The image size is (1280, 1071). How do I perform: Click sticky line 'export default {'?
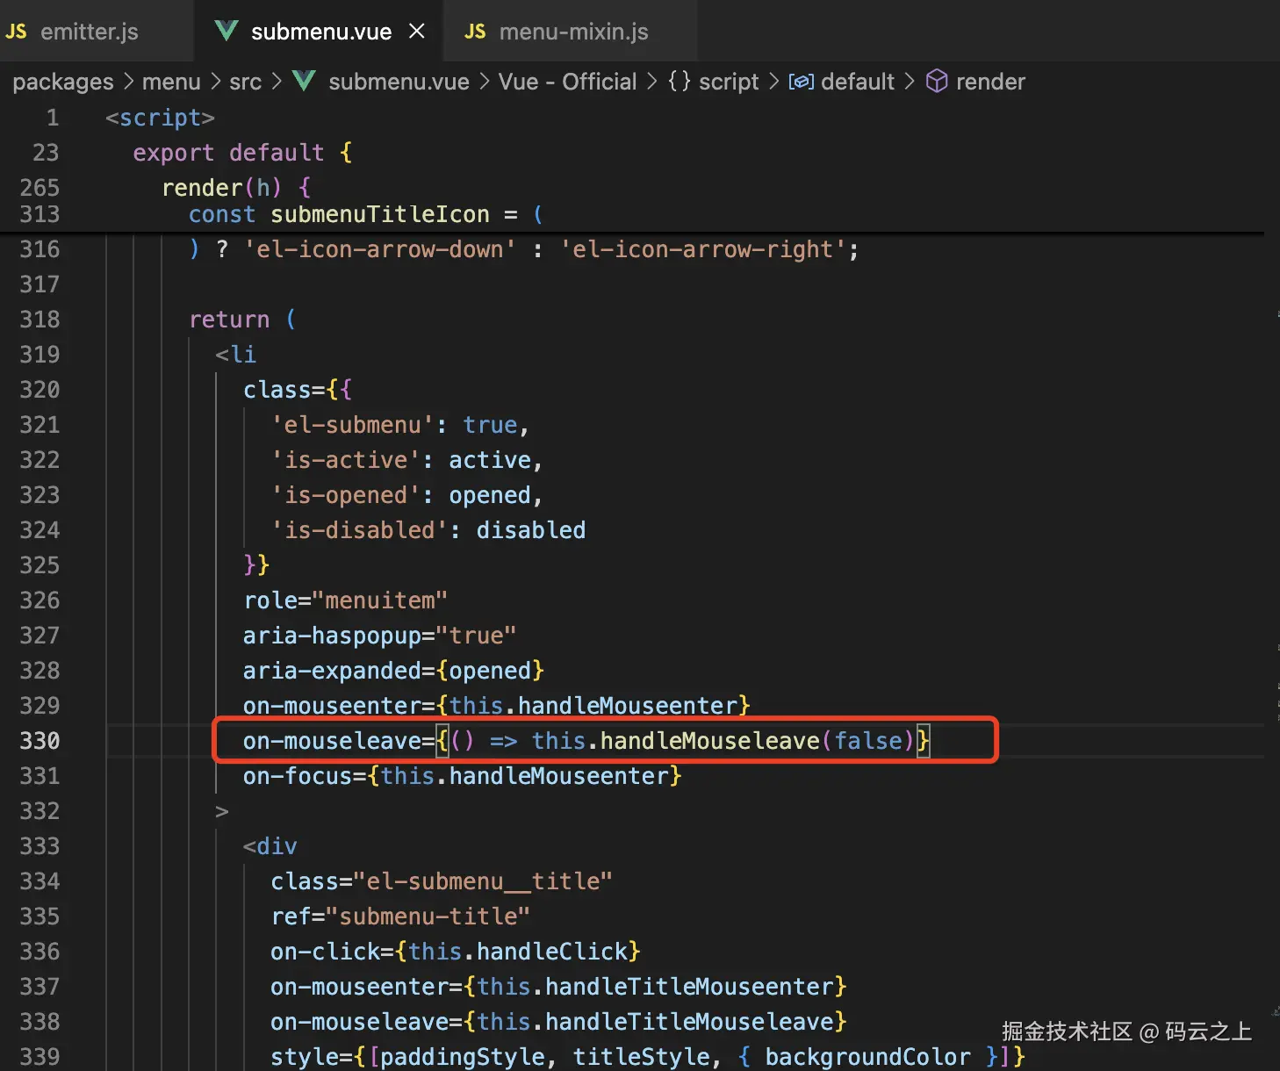242,153
